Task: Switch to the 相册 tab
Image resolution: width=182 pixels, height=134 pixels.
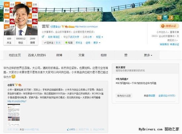Action: pos(104,55)
